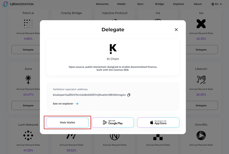This screenshot has height=154, width=229.
Task: Click the Fetch.ai dotted logo
Action: [28, 24]
